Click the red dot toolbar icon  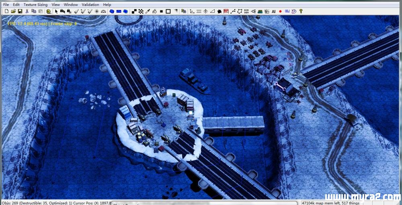click(x=280, y=11)
